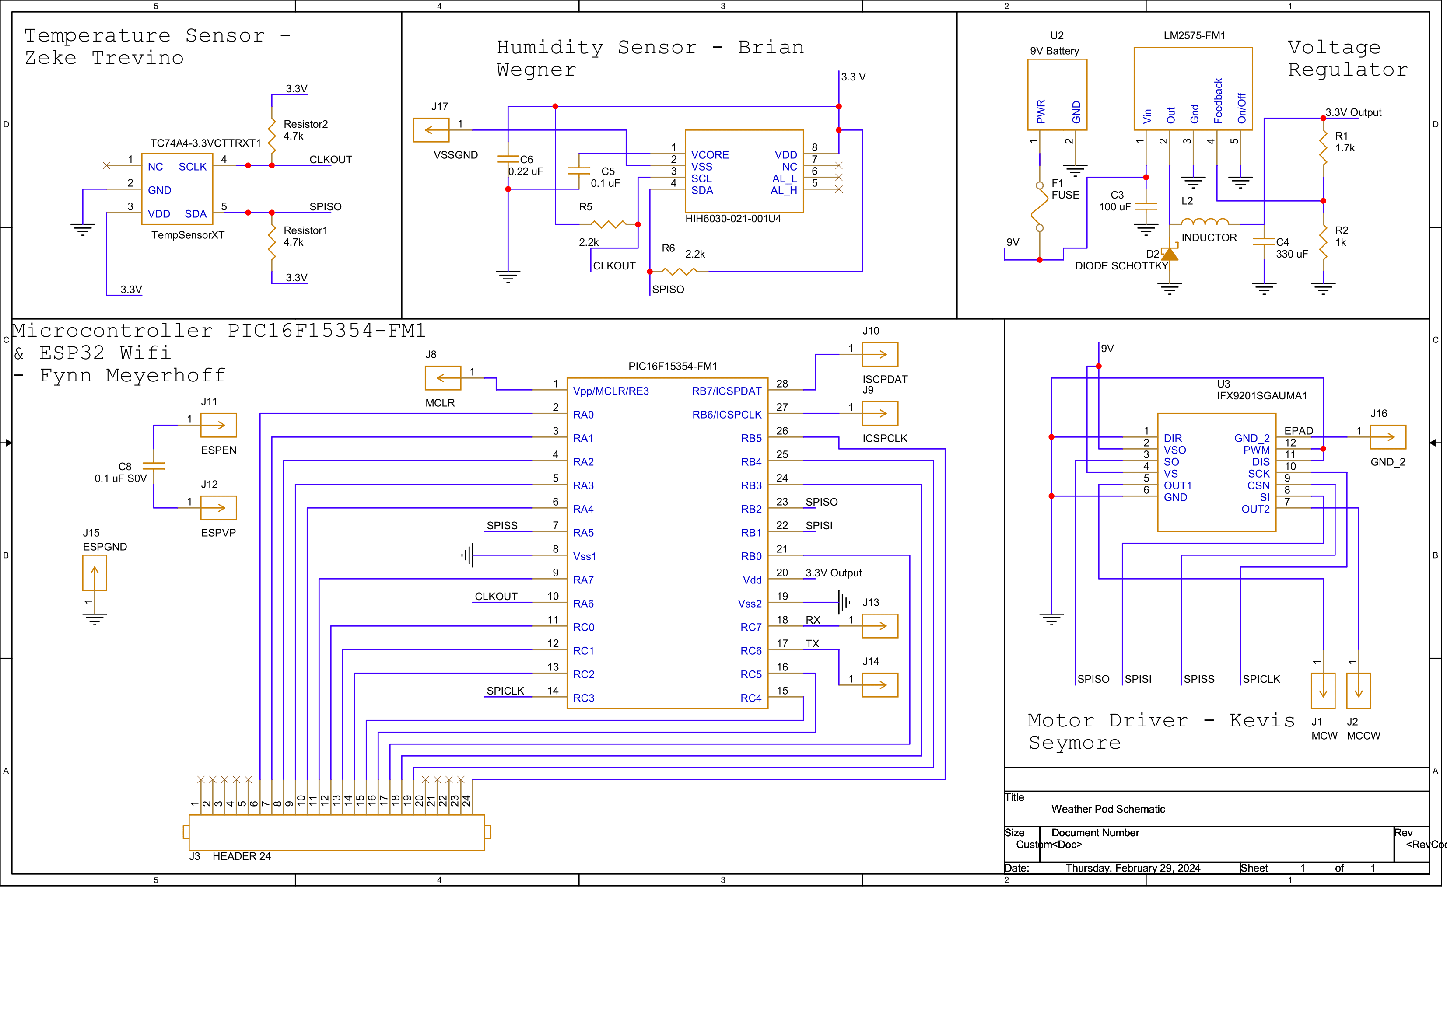Click the J17 VSSGND connector symbol
Image resolution: width=1447 pixels, height=1023 pixels.
(x=431, y=130)
